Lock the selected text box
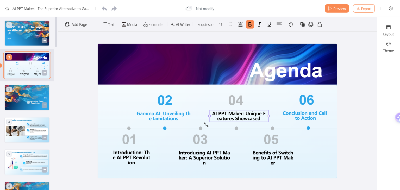 320,24
